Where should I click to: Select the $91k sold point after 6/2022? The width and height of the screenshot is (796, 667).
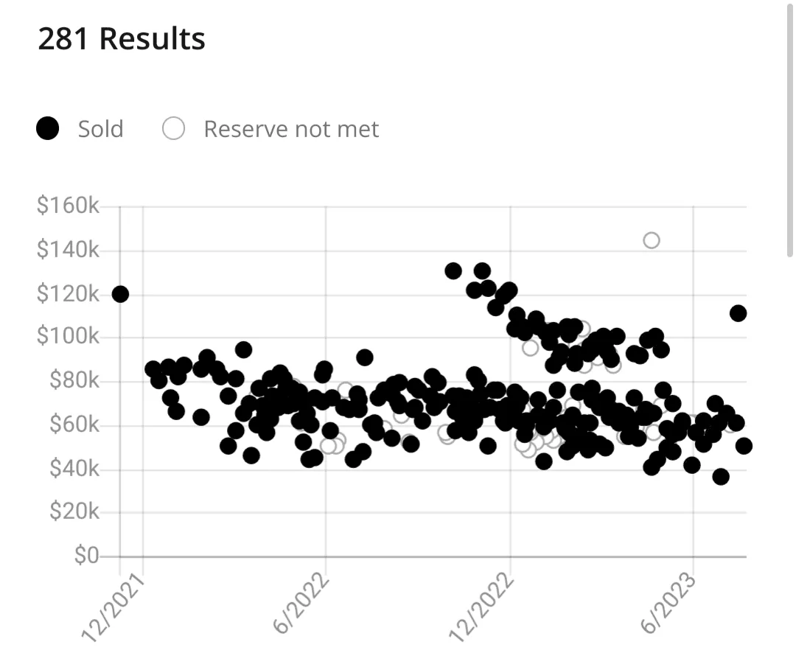(365, 357)
